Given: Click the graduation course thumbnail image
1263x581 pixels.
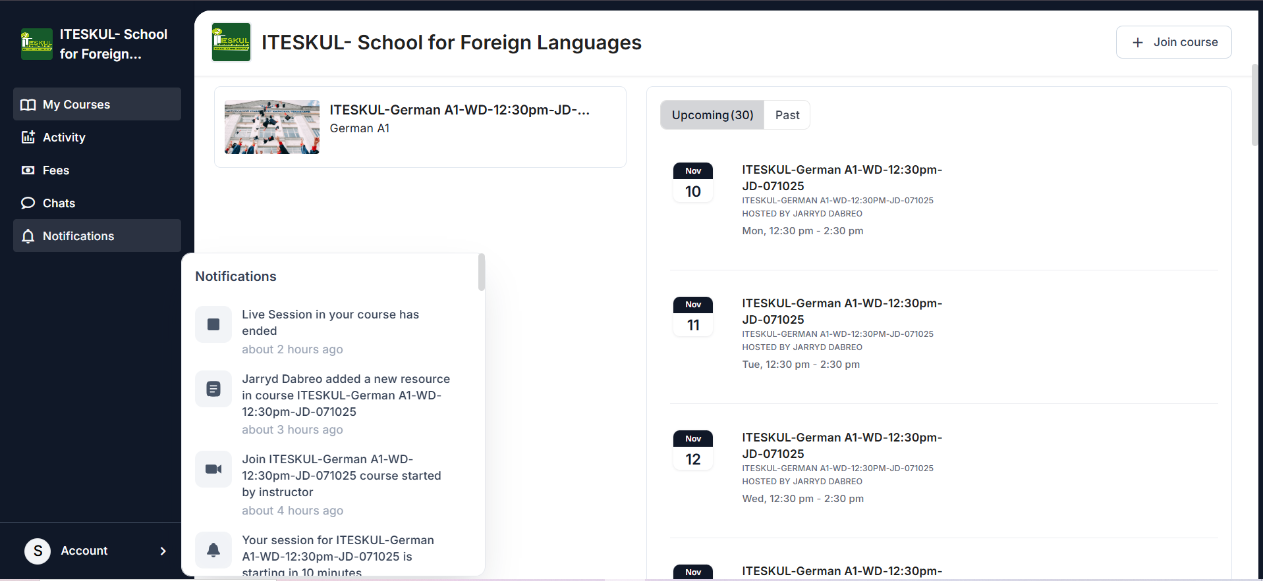Looking at the screenshot, I should [x=272, y=127].
